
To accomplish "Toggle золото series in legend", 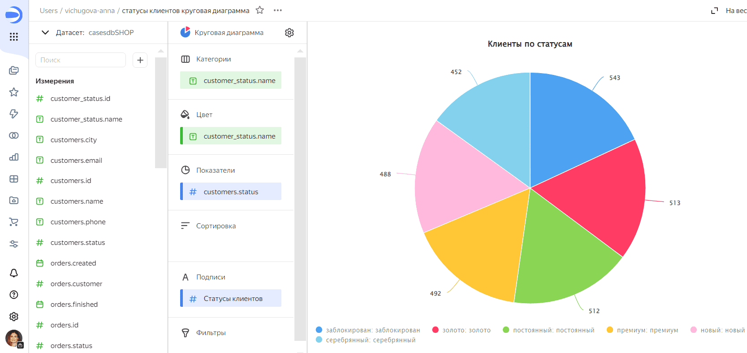I will [462, 330].
